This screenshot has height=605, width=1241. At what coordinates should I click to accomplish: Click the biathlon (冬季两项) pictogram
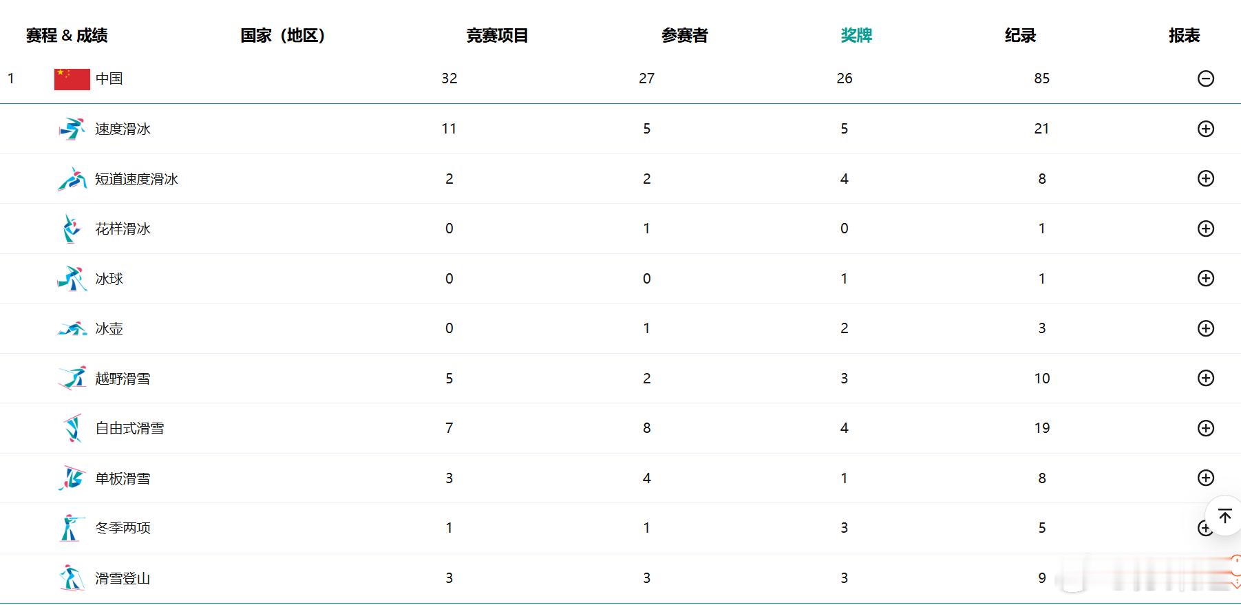pyautogui.click(x=72, y=528)
